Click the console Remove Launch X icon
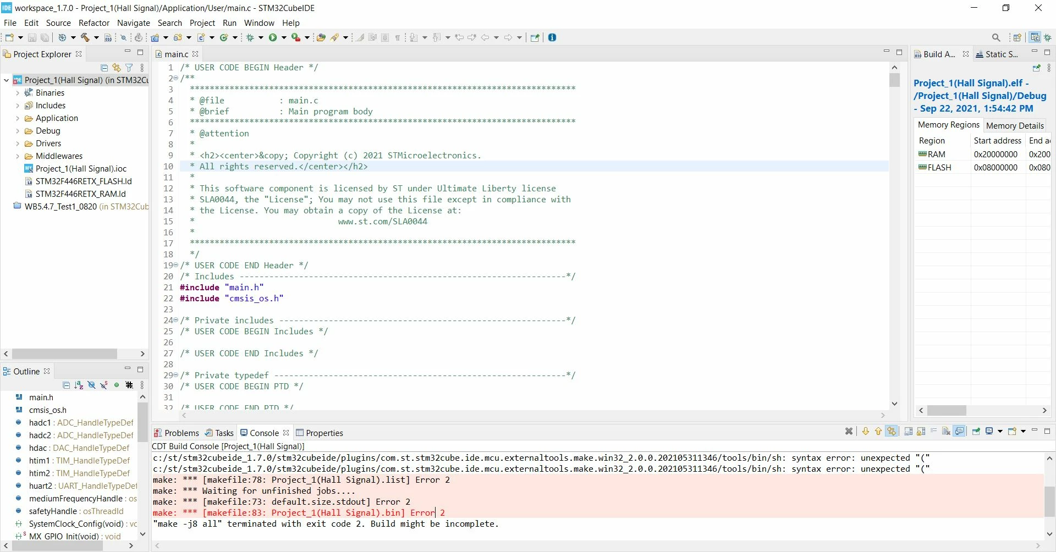1056x552 pixels. [849, 431]
